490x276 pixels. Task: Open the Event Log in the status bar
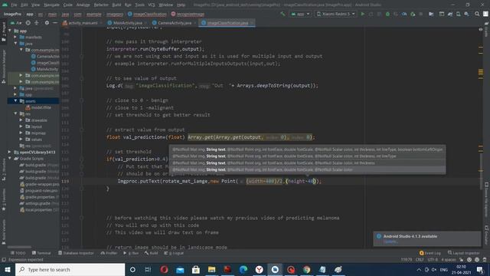tap(430, 253)
